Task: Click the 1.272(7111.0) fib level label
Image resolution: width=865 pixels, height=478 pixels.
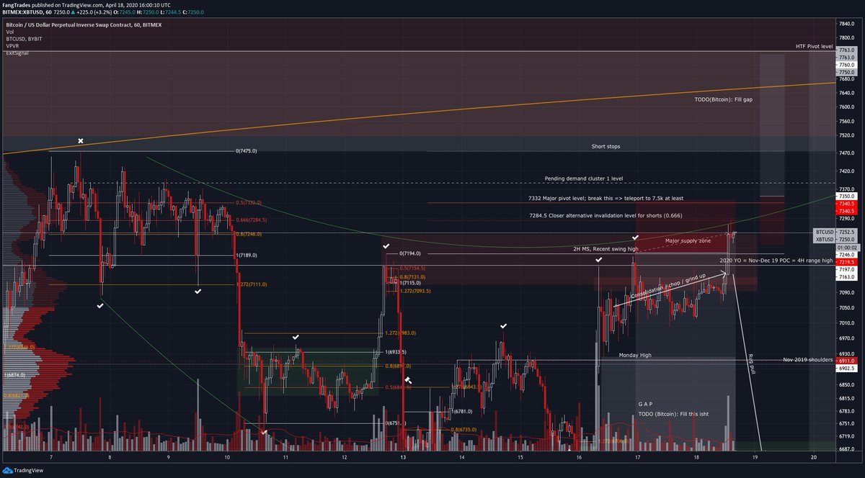Action: [x=252, y=284]
